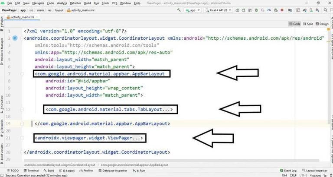Open the Tools menu
Viewport: 333px width, 177px height.
[x=105, y=3]
